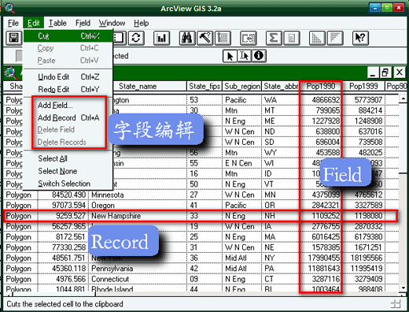This screenshot has height=312, width=409.
Task: Click the vertical scrollbar up arrow
Action: 403,98
